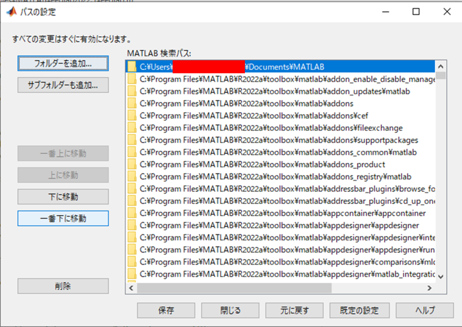Click folder icon beside addons¥fileexchange path
Screen dimensions: 462x327
[132, 128]
